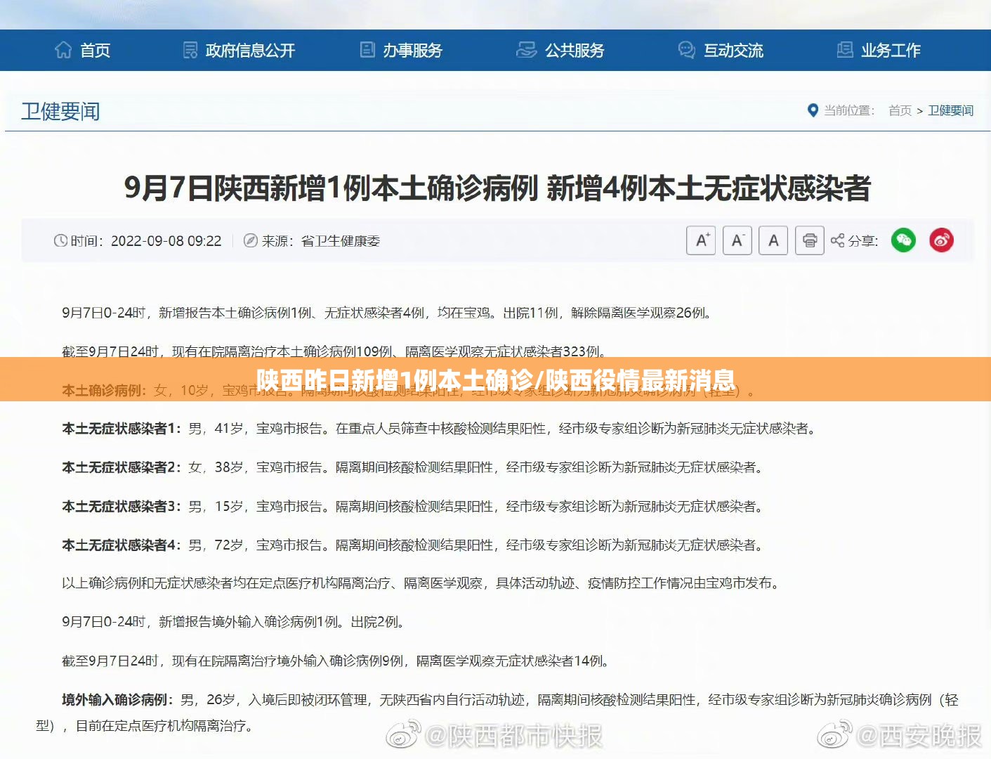Screen dimensions: 991x759
Task: Open the 首页 menu item
Action: point(95,51)
